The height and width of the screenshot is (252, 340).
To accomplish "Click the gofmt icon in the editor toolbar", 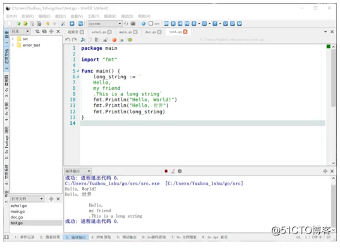I will pyautogui.click(x=130, y=40).
